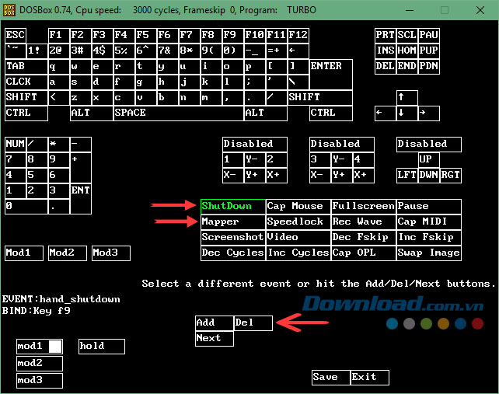Select the down arrow key box

tap(407, 113)
